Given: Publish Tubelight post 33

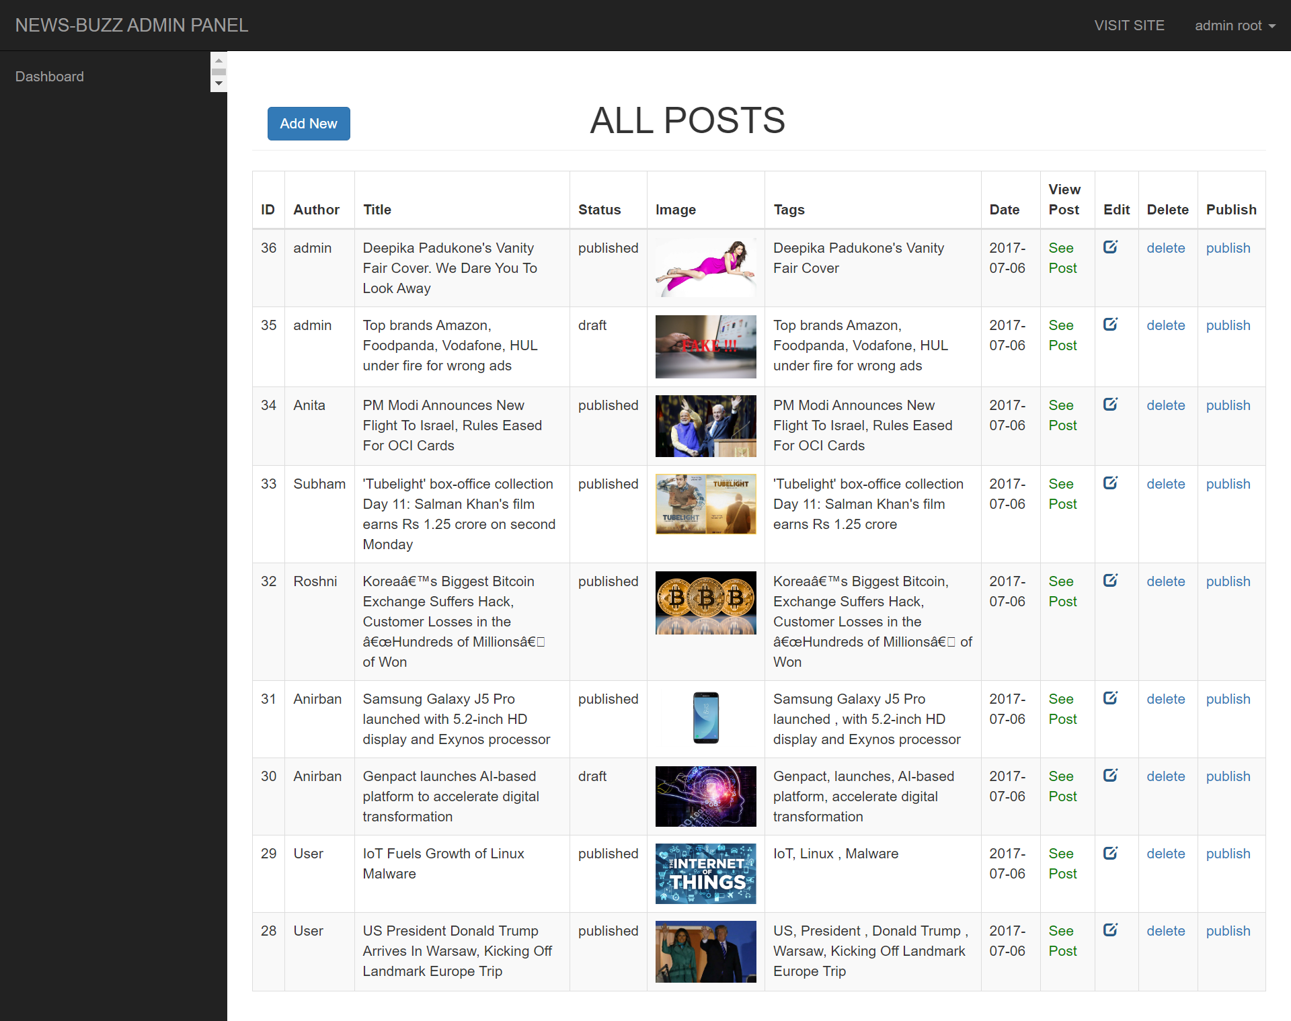Looking at the screenshot, I should (1228, 484).
